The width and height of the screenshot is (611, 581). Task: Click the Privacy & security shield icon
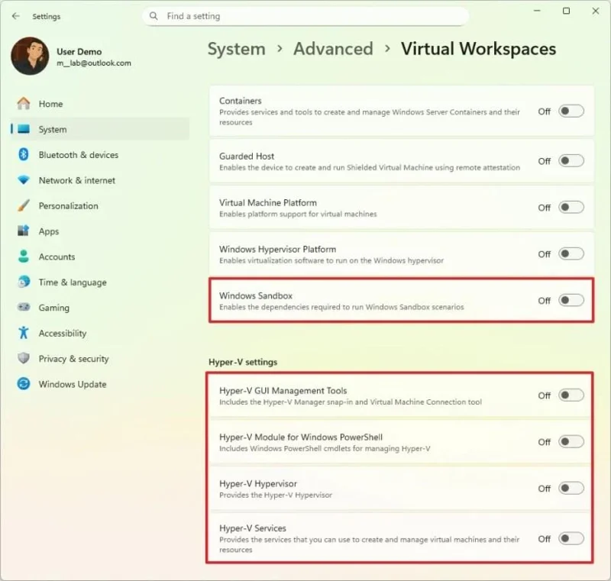[24, 358]
